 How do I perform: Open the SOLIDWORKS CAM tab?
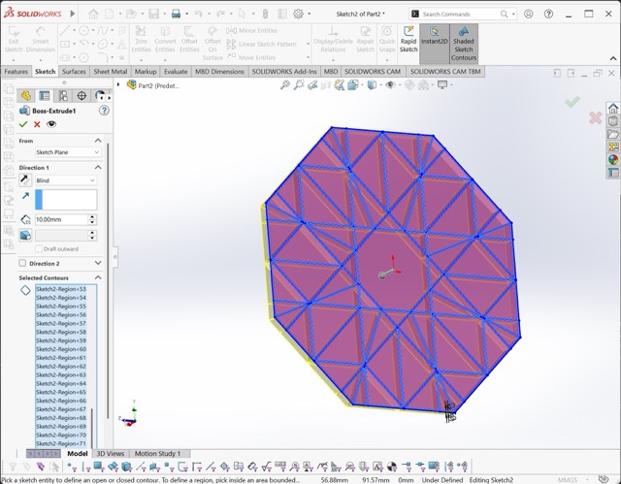pos(373,72)
